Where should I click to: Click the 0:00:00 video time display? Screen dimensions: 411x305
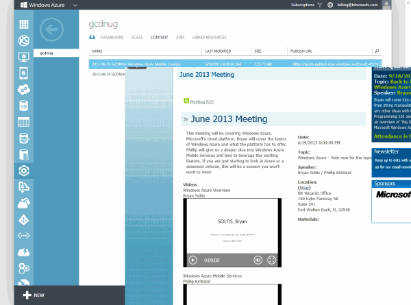point(212,260)
